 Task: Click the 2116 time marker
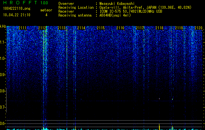(x=120, y=28)
